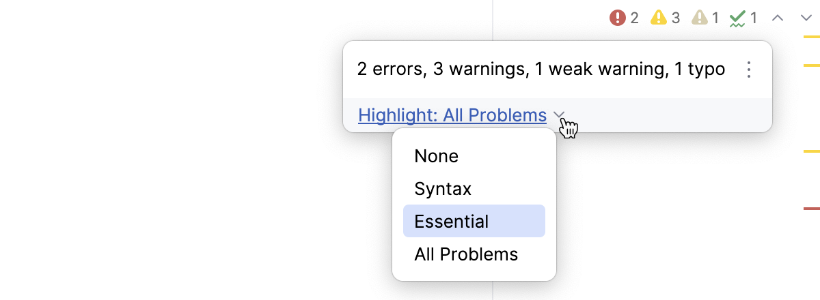
Task: Click the red error stripe marker
Action: point(811,208)
